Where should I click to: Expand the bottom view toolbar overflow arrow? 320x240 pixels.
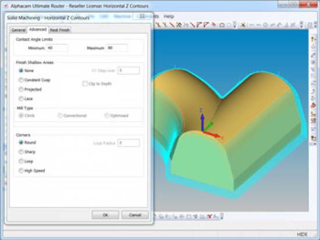(222, 216)
